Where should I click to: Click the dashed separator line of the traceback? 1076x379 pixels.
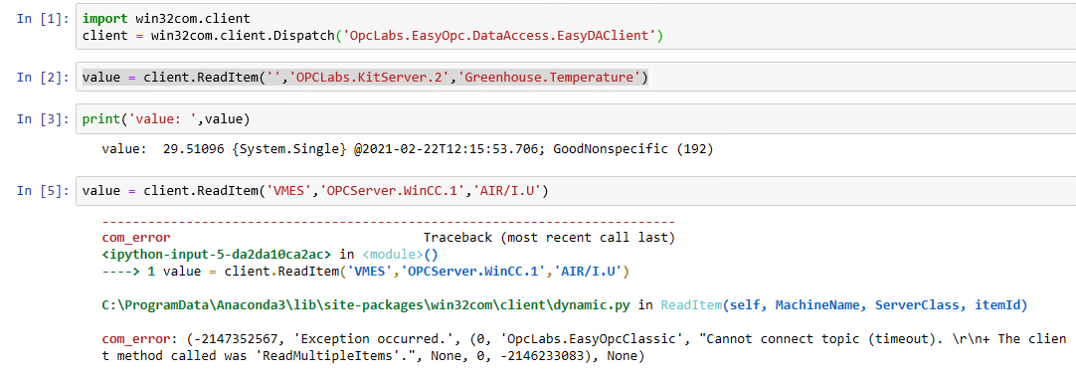[x=389, y=222]
